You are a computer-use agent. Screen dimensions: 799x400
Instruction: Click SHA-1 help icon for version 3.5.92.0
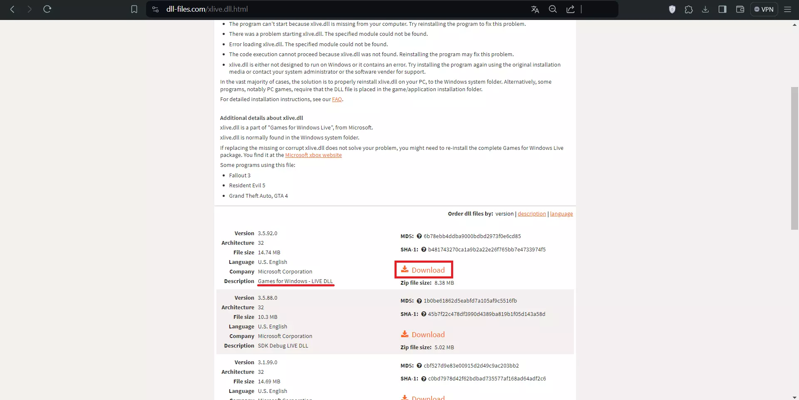pos(424,250)
